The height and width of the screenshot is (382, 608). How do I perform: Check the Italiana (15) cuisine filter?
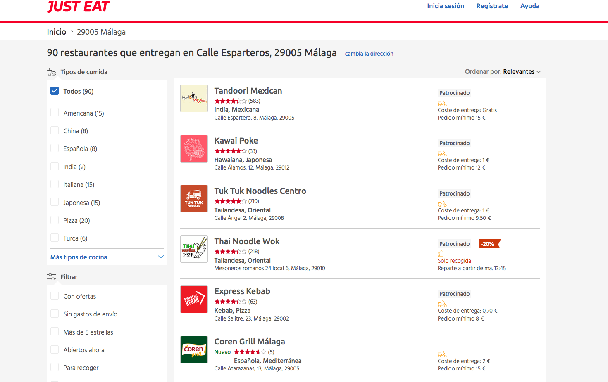coord(55,184)
